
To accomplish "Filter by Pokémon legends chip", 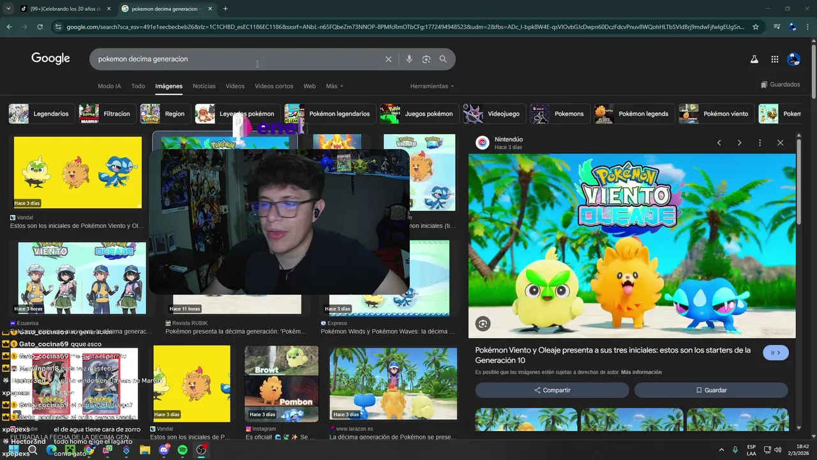I will pos(634,114).
